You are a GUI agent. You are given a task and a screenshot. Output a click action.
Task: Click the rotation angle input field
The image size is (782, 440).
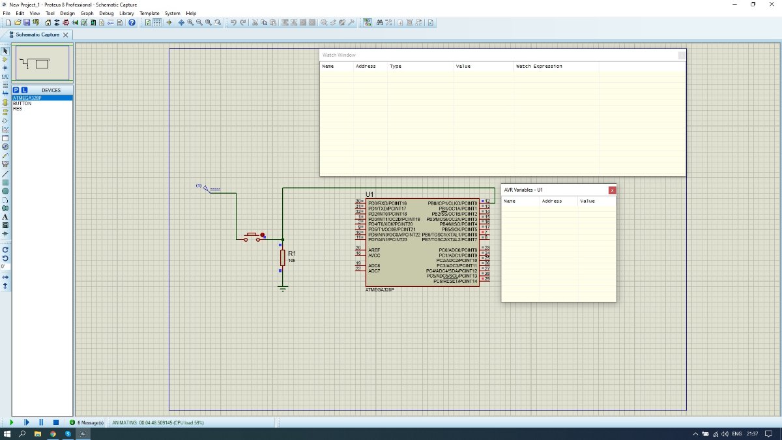(5, 266)
